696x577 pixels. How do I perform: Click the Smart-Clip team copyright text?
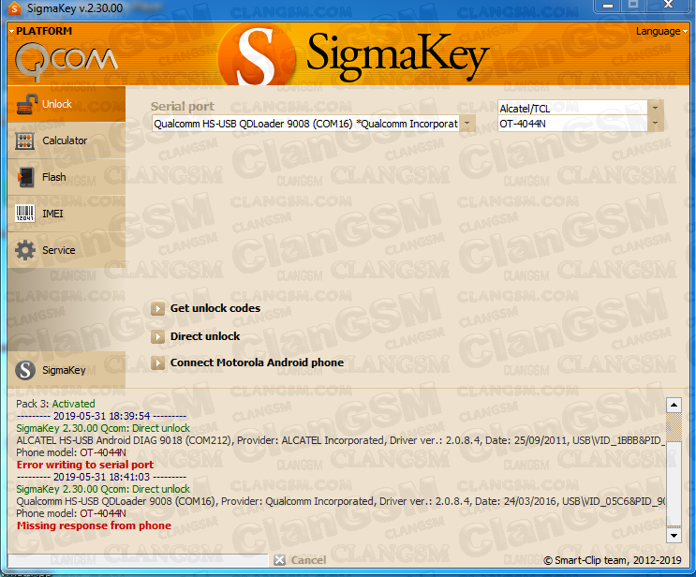pyautogui.click(x=613, y=560)
